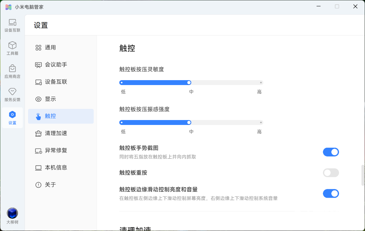
Task: Turn off 触控板边缘滑动控制亮度和音量 toggle
Action: [x=331, y=194]
